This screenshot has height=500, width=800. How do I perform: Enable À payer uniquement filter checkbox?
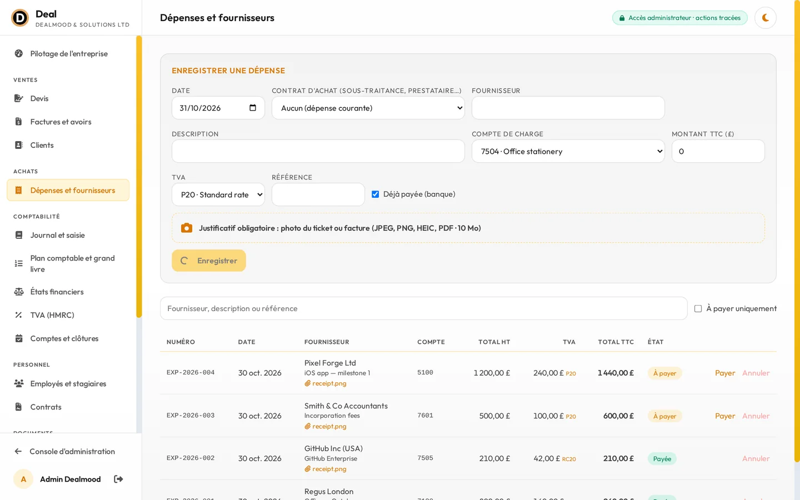(x=698, y=308)
